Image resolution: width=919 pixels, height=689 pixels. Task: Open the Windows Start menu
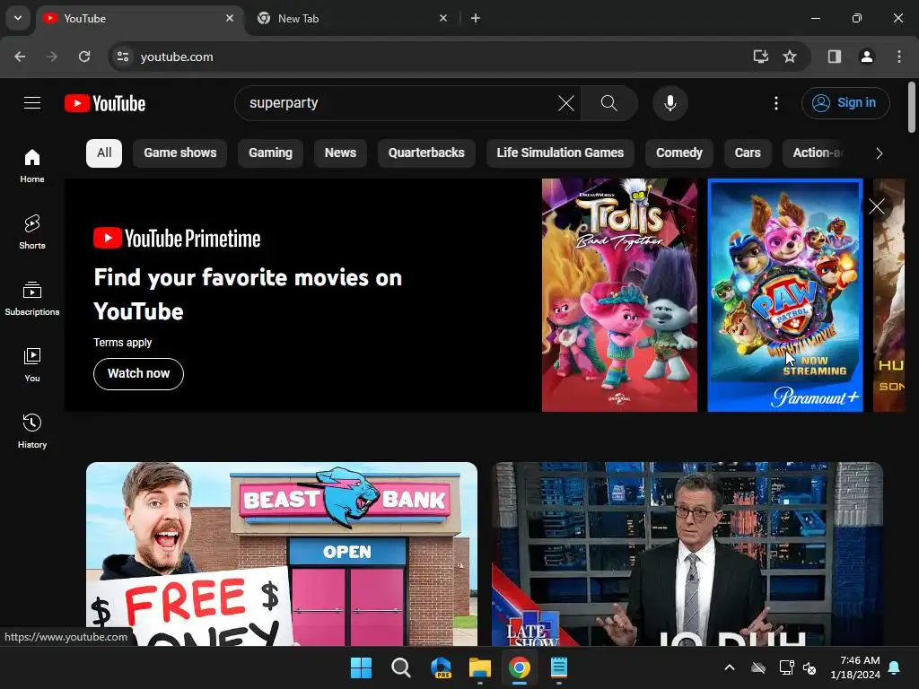361,667
